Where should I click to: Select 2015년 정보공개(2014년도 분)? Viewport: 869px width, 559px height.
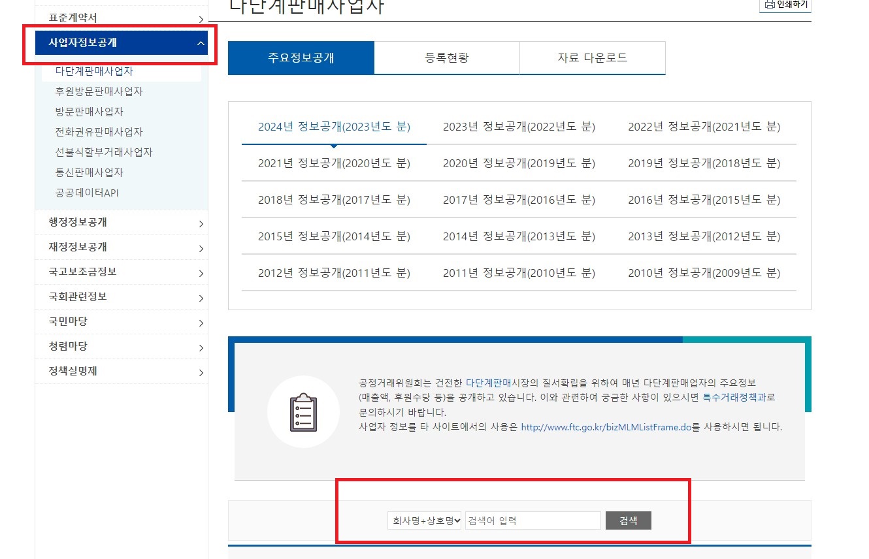click(334, 236)
